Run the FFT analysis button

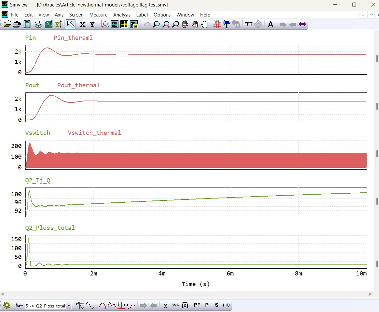click(248, 24)
